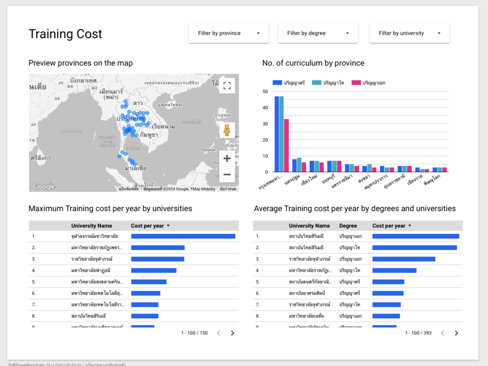Go to previous page of Average Training cost table
488x366 pixels.
[443, 333]
